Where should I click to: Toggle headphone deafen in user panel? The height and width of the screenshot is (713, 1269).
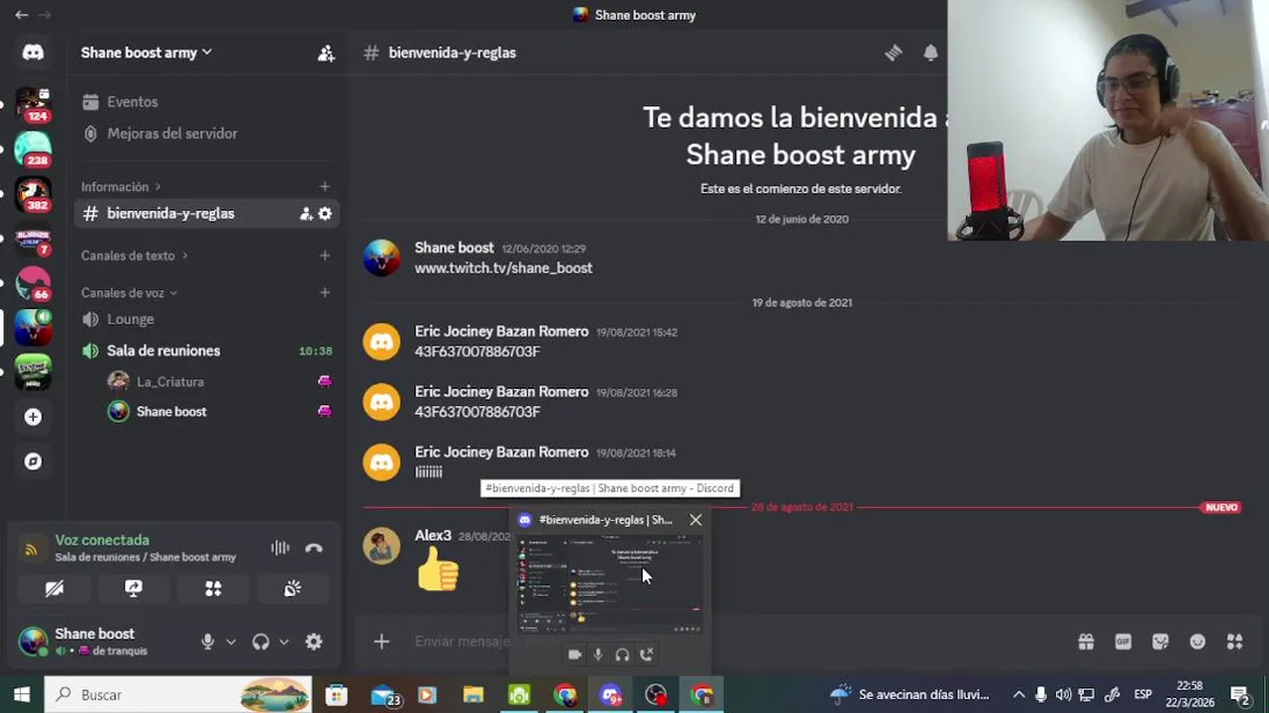point(261,642)
